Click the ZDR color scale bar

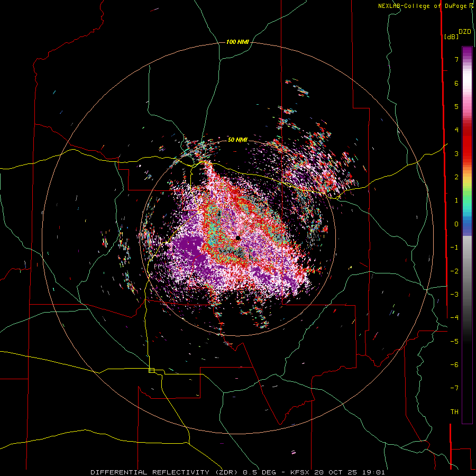tap(467, 235)
